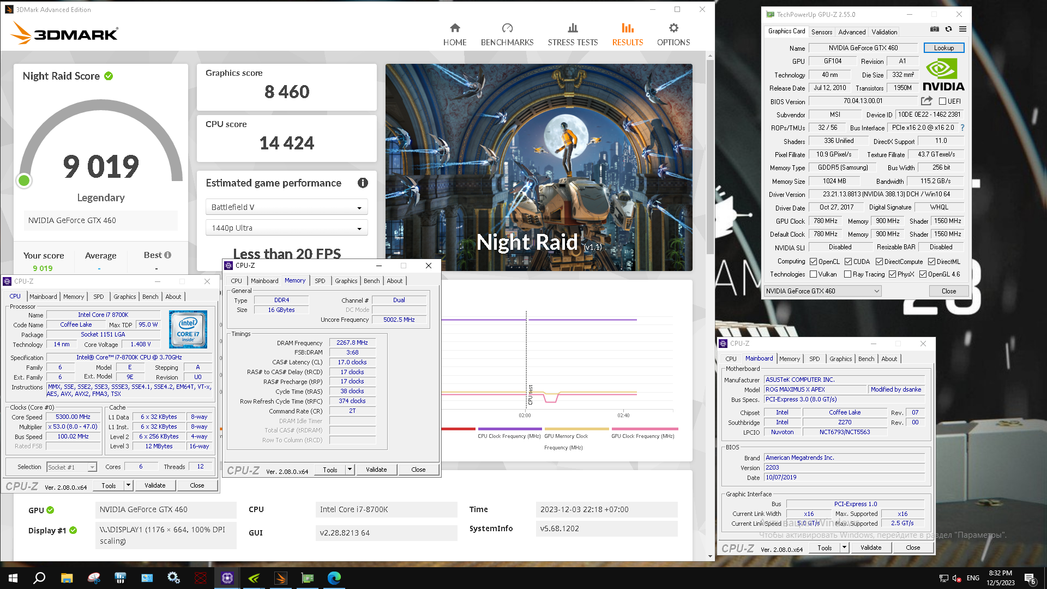Click the GPU-Z refresh icon
Image resolution: width=1047 pixels, height=589 pixels.
949,29
